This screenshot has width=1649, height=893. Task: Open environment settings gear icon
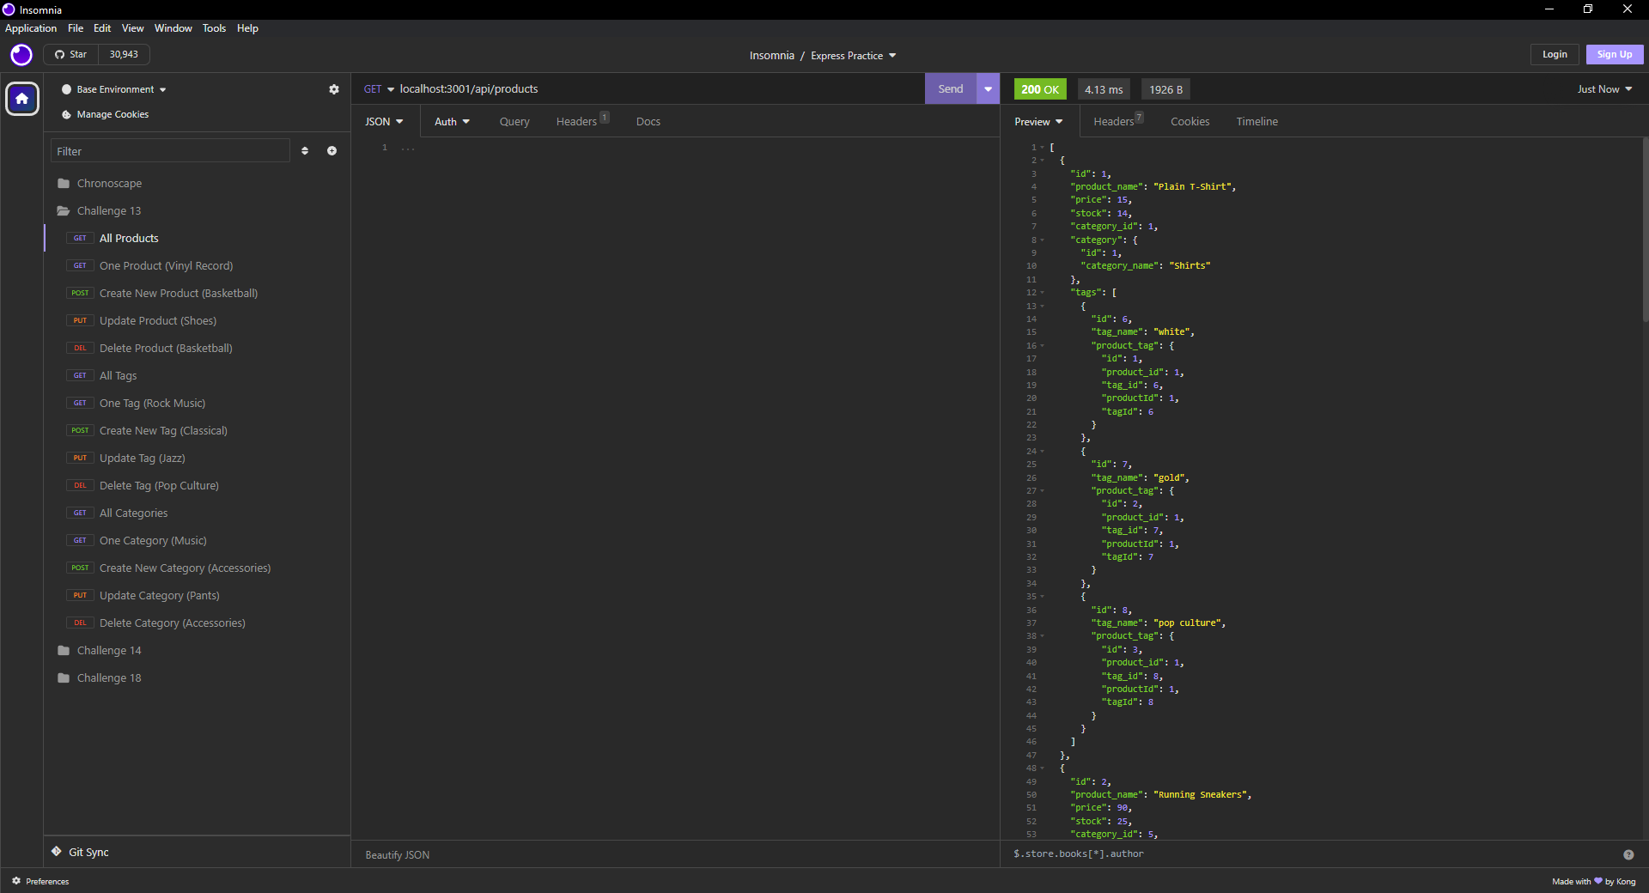coord(334,89)
